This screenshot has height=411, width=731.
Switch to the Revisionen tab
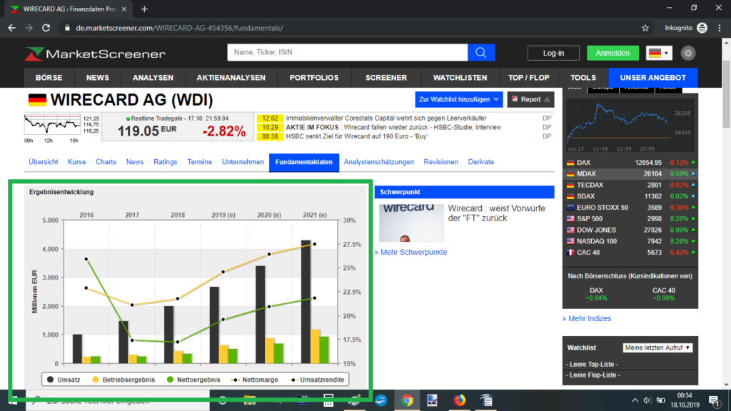tap(440, 162)
